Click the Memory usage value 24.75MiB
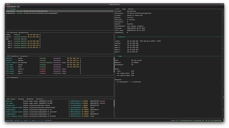 (135, 63)
